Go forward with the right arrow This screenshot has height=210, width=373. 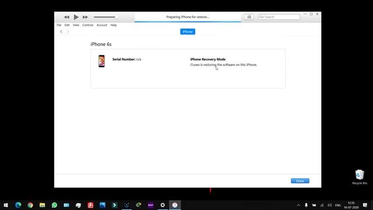[x=68, y=32]
